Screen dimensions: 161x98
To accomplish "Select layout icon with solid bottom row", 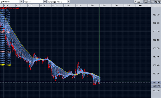I will click(146, 2).
